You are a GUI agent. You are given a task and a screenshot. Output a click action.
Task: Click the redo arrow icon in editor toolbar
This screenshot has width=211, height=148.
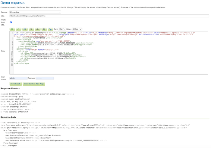coord(19,29)
